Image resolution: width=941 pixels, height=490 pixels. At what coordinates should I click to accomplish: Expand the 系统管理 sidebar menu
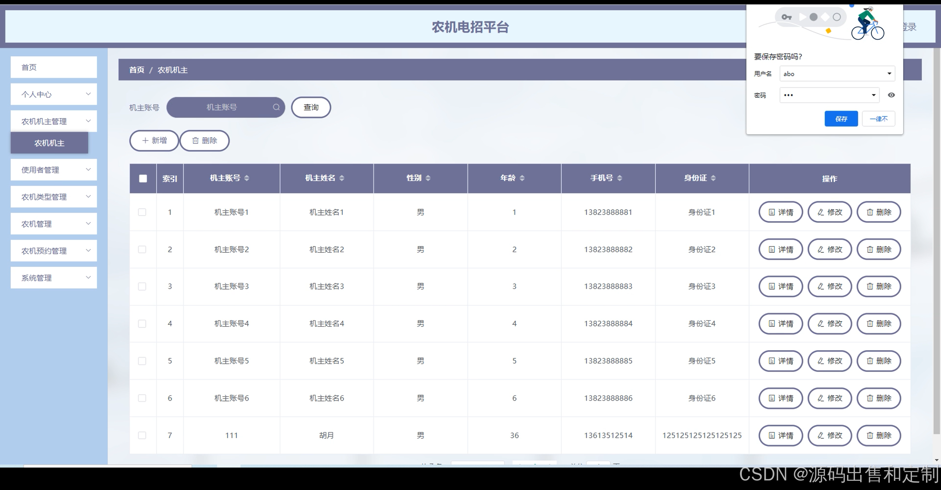(x=54, y=278)
